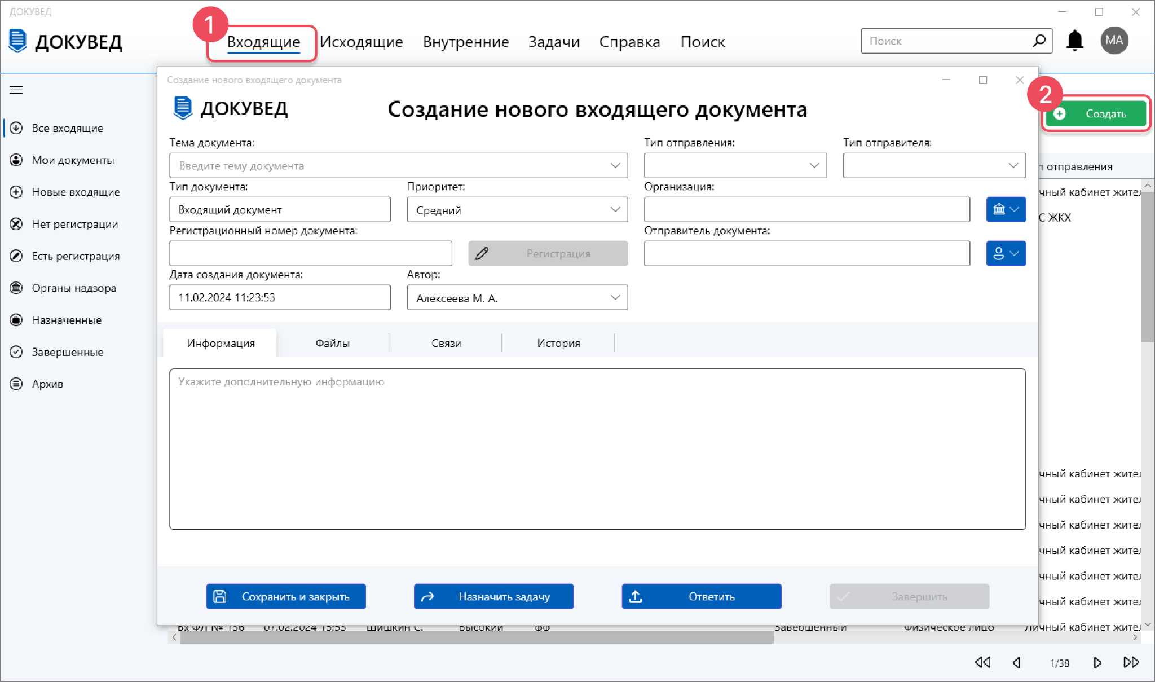Go to previous page of list

click(1017, 662)
